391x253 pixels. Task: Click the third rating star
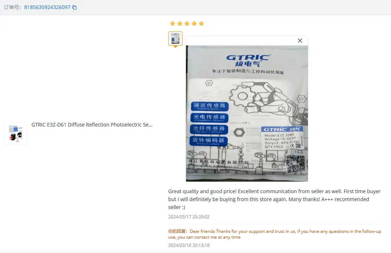(187, 23)
